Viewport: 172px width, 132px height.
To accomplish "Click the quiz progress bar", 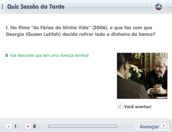I will (83, 126).
